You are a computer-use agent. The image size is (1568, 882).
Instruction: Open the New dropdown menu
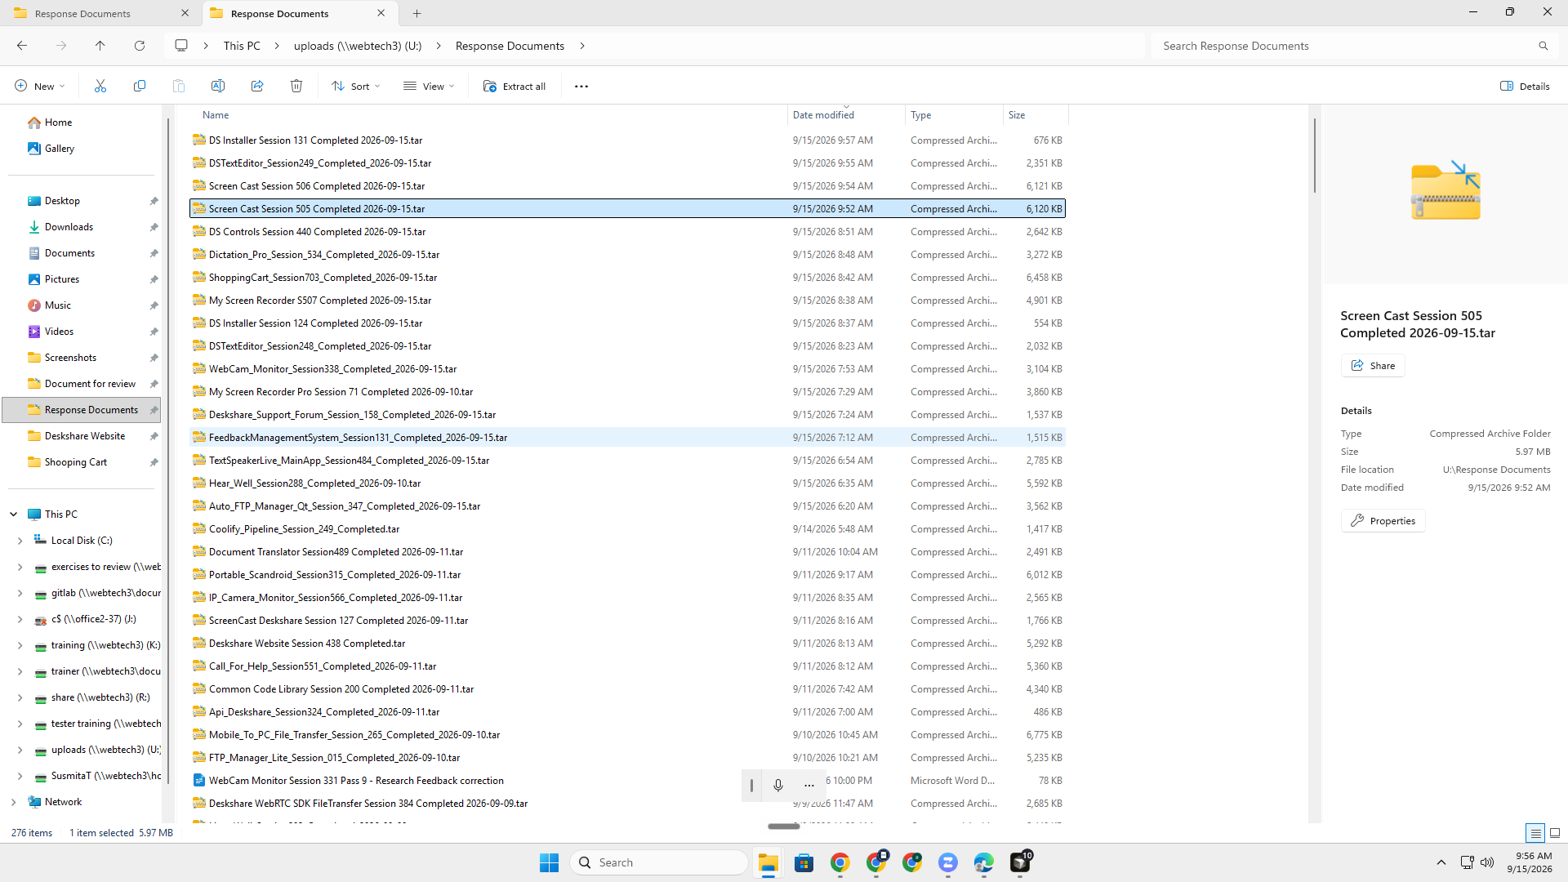(39, 86)
